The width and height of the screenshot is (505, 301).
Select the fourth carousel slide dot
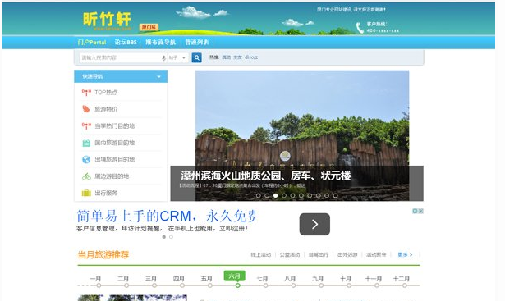point(284,195)
